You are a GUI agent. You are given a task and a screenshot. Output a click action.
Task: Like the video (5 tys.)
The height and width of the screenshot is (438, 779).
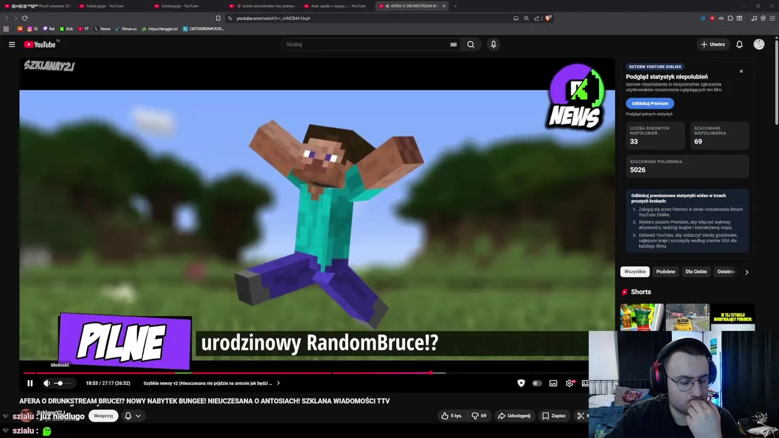click(452, 415)
